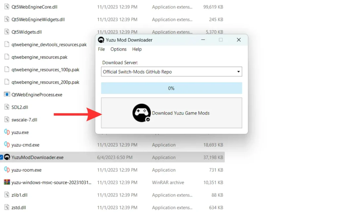Click the qtwebengine_resources_100p.pak file icon

coord(7,70)
